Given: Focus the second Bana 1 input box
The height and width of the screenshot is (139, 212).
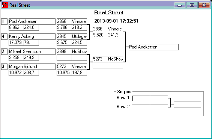Looking at the screenshot, I should 159,99.
